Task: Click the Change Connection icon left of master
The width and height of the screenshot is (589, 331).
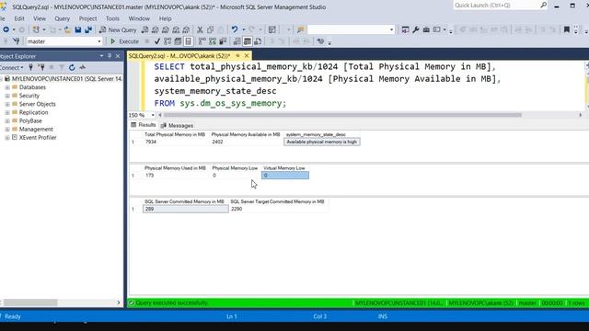Action: (x=16, y=41)
